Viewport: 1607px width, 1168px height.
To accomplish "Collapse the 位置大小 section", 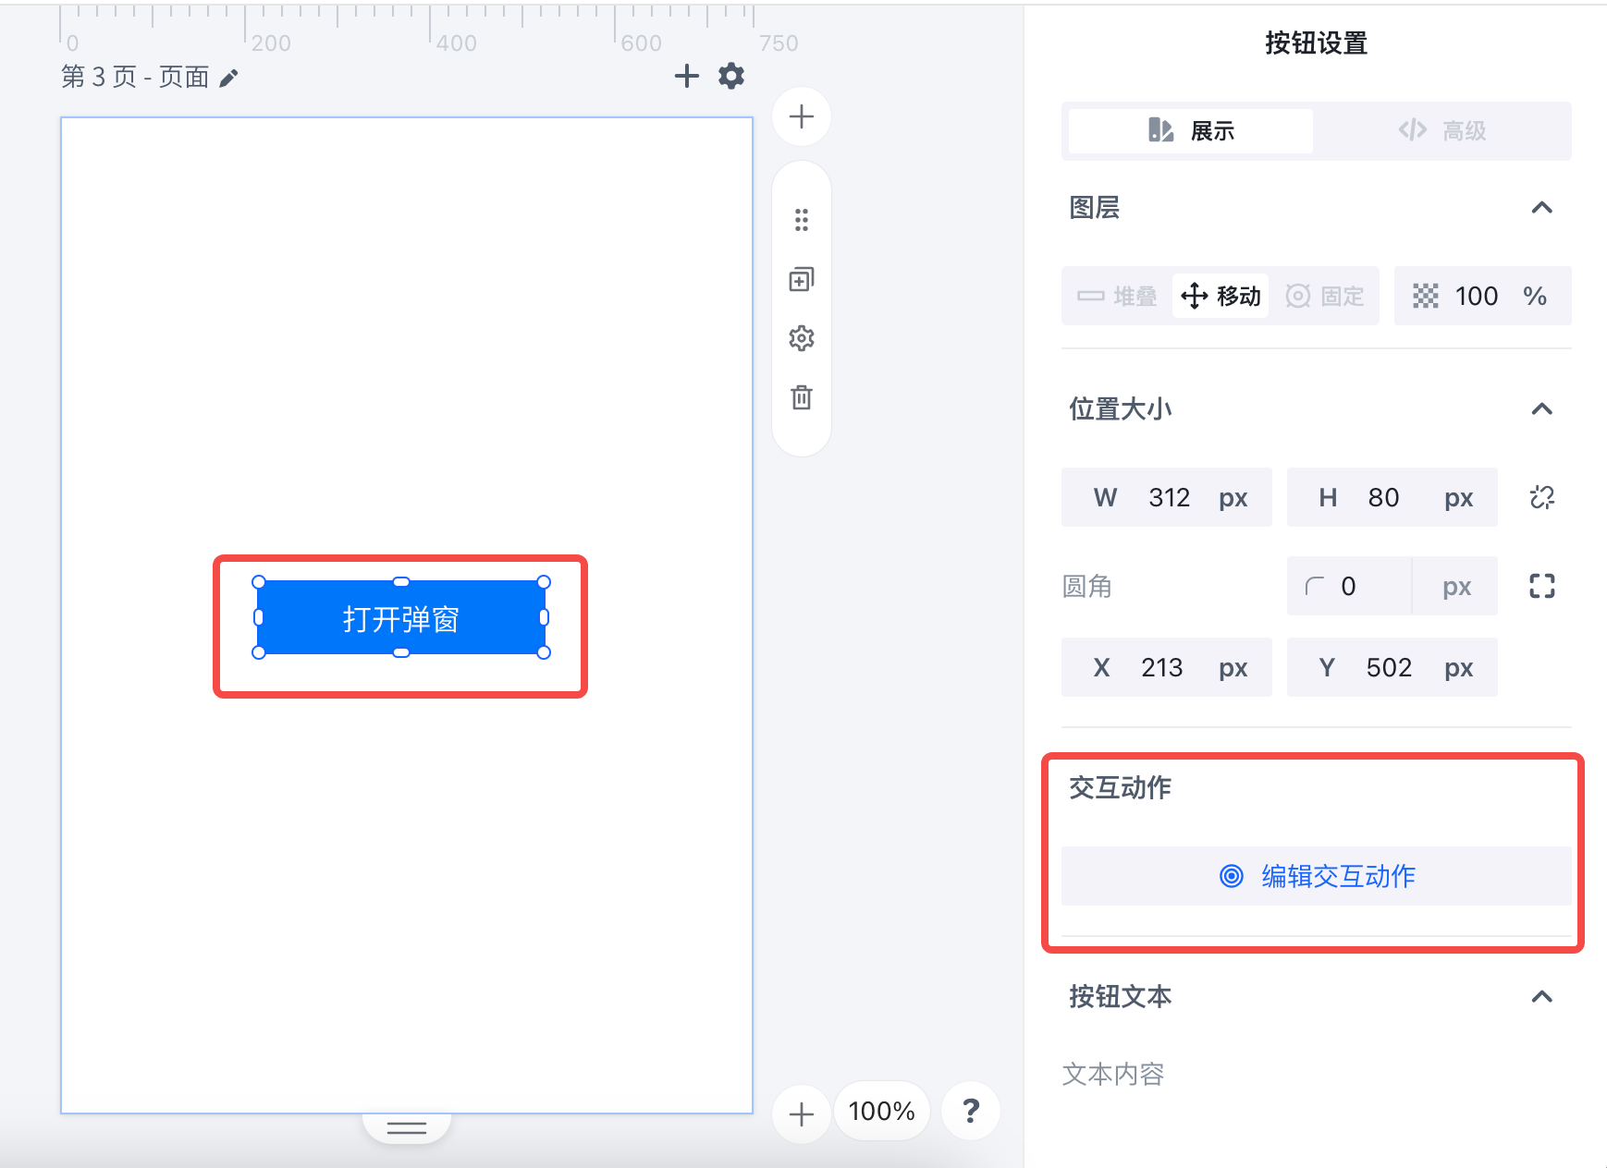I will (x=1541, y=408).
